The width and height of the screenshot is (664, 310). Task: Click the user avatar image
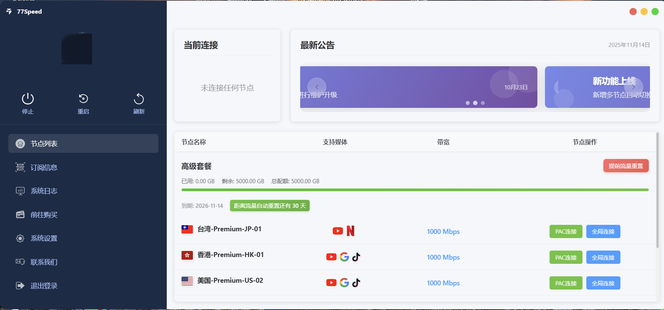click(x=77, y=49)
